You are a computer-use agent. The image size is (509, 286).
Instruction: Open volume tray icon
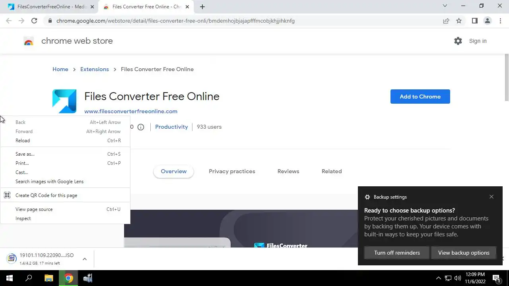tap(457, 278)
